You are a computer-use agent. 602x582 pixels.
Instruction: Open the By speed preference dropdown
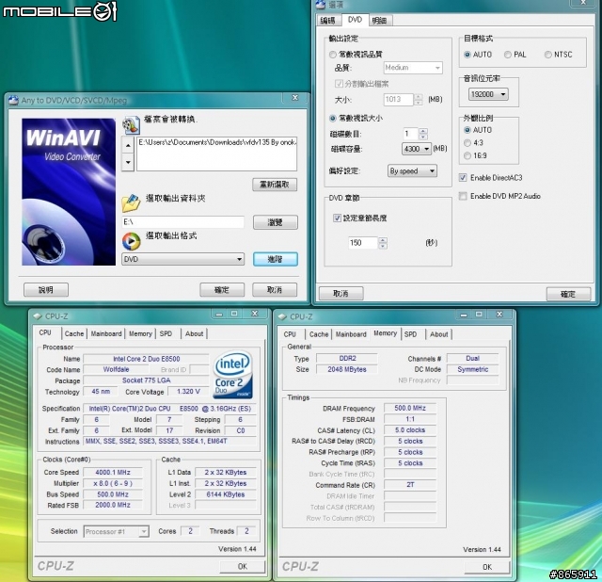point(412,171)
